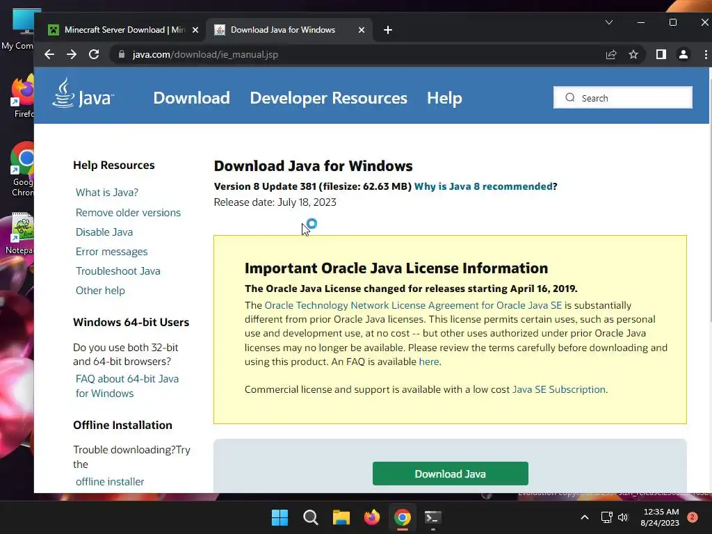Open the Chrome profile menu

(683, 54)
